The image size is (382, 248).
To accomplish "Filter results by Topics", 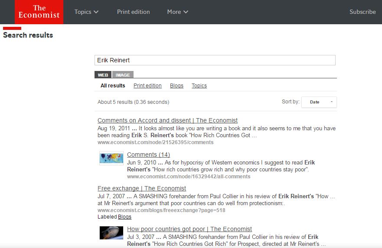I will point(199,86).
